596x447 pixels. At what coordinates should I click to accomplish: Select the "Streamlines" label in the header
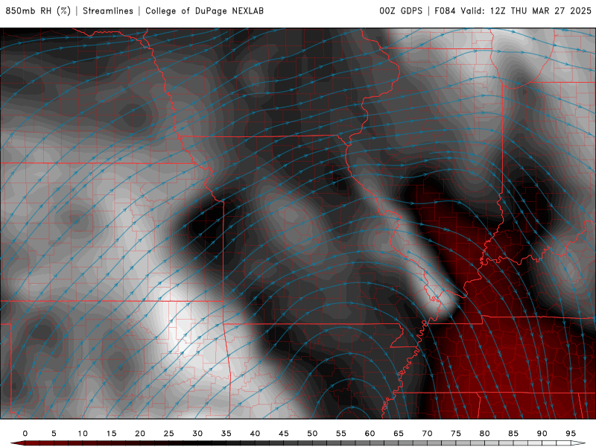pyautogui.click(x=108, y=11)
